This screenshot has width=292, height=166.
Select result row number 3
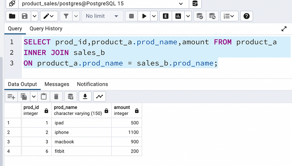pos(13,142)
